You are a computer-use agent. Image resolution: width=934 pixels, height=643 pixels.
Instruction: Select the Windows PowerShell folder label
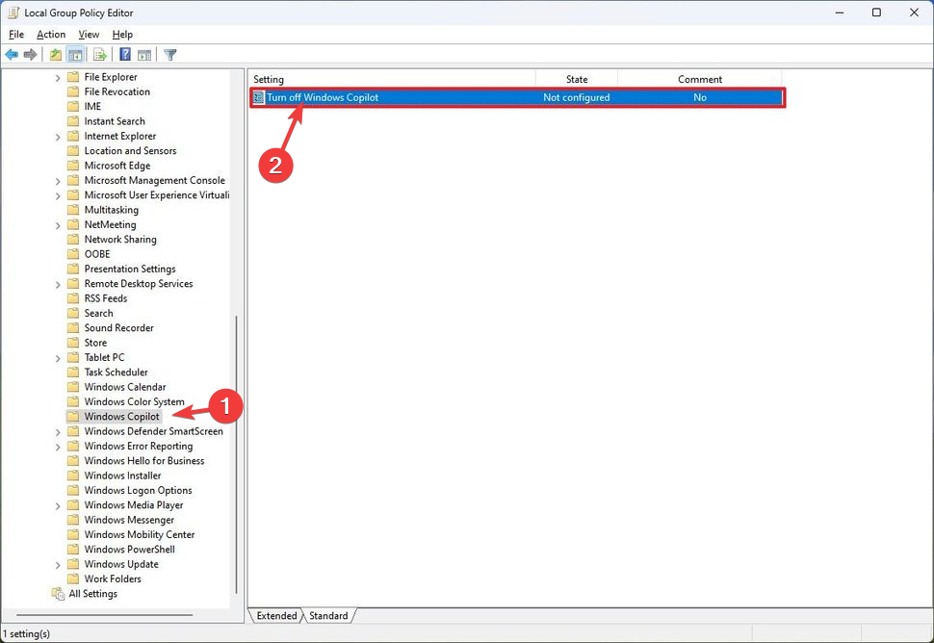tap(130, 550)
